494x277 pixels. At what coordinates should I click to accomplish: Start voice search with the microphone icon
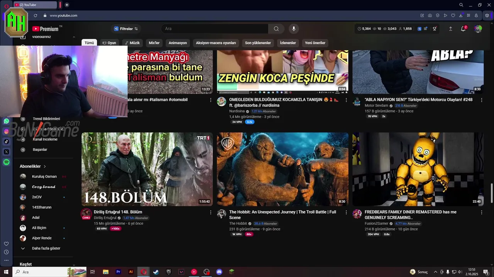point(294,28)
